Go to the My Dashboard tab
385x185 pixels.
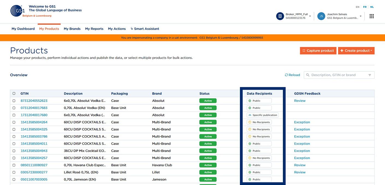pos(23,29)
